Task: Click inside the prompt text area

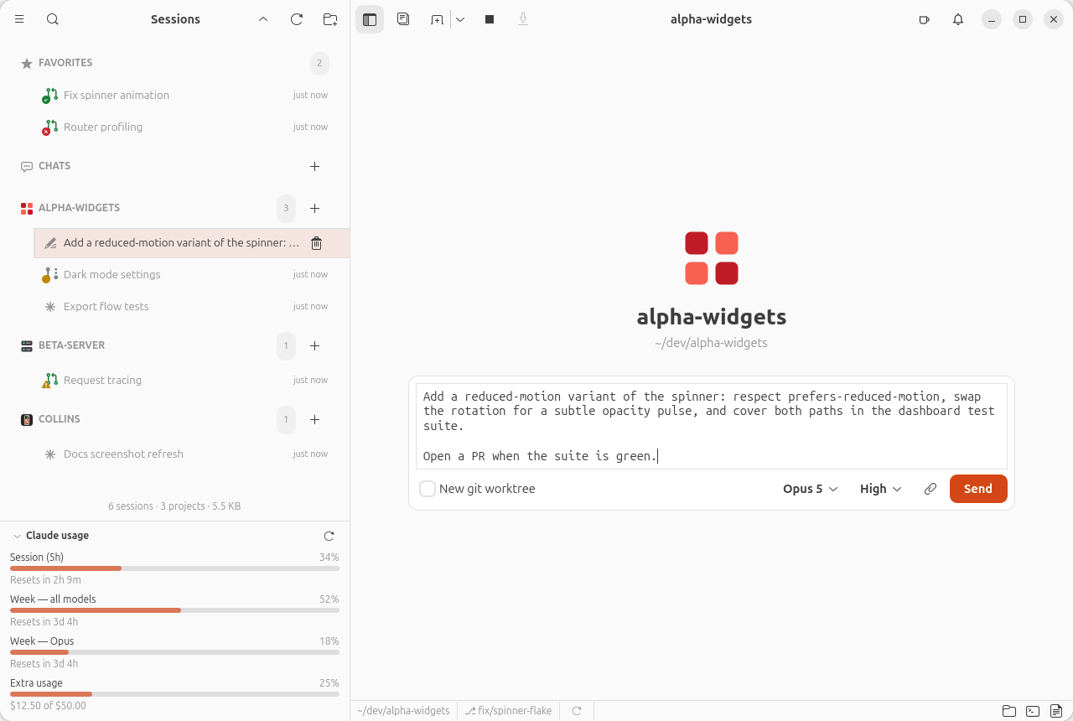Action: 712,426
